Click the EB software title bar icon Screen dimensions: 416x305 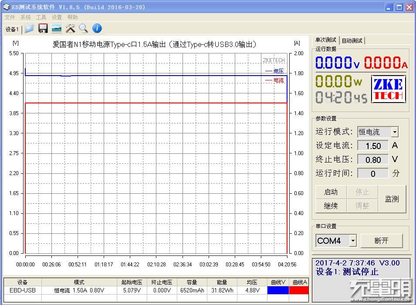pyautogui.click(x=7, y=7)
